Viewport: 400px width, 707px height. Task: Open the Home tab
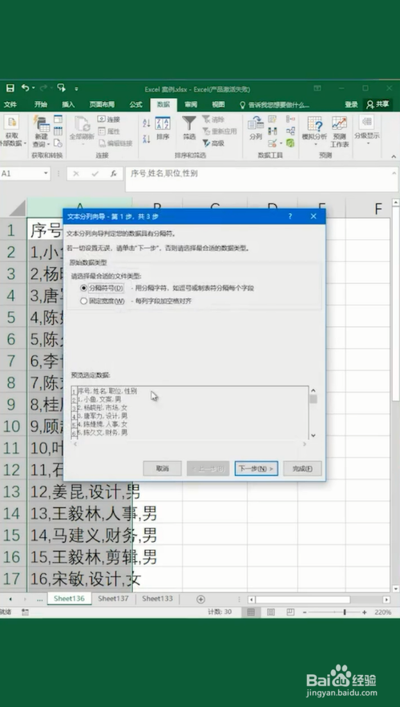click(x=41, y=104)
